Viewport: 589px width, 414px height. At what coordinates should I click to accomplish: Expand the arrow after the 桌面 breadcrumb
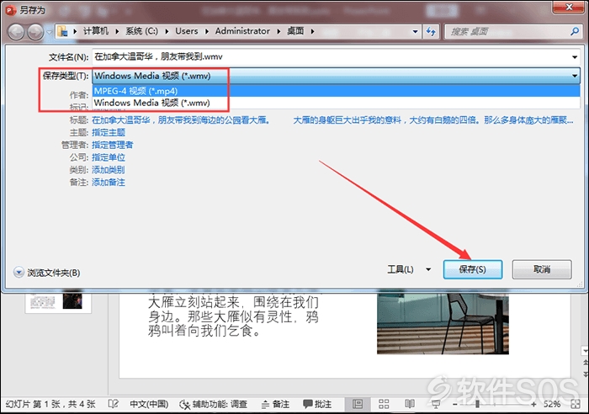(x=312, y=31)
